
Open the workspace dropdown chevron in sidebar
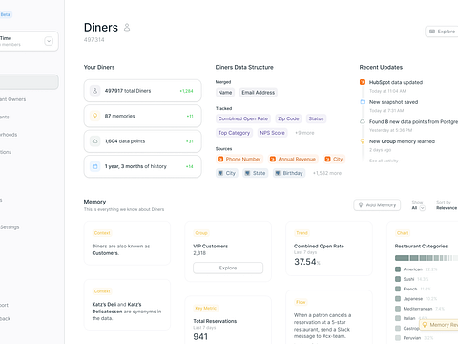tap(49, 41)
